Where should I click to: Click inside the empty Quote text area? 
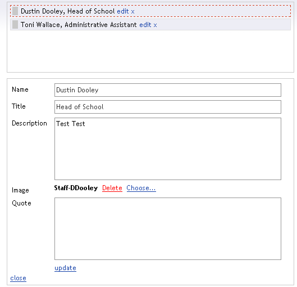click(x=168, y=228)
